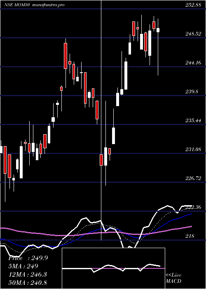Viewport: 206px width, 289px height.
Task: Click the 218 price axis label
Action: pyautogui.click(x=189, y=236)
